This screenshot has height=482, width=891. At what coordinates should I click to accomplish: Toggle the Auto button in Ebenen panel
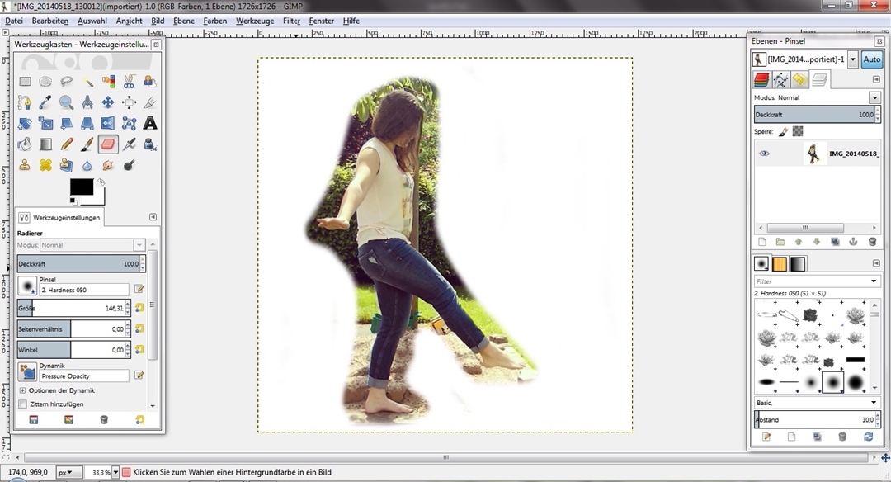pos(872,59)
